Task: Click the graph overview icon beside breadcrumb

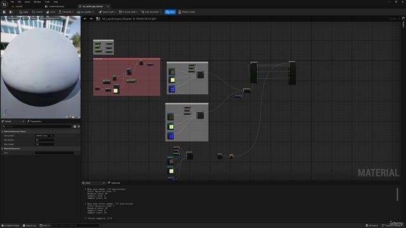Action: click(98, 18)
